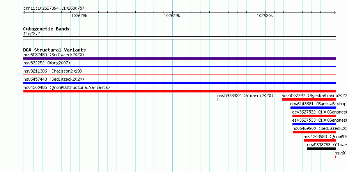Viewport: 347px width, 172px height.
Task: Open nsv6143681 ByrskaBishop variant label
Action: coord(319,104)
